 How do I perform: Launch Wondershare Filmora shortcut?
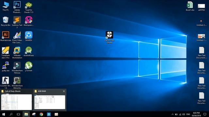17,68
